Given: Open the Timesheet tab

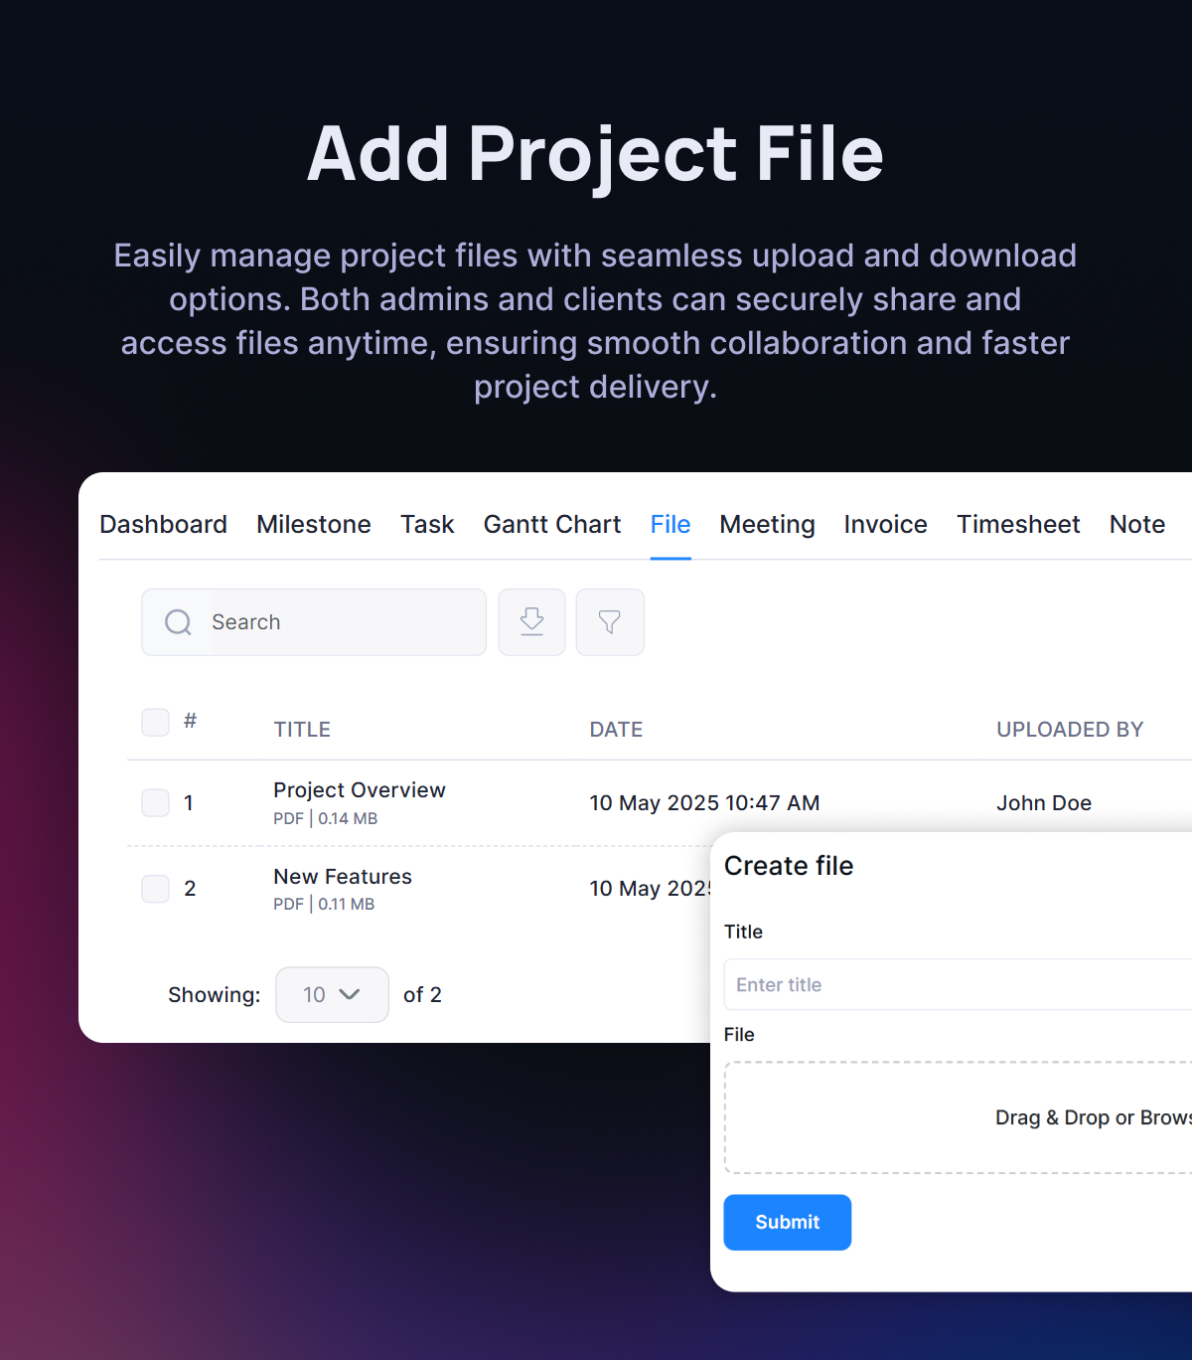Looking at the screenshot, I should 1018,525.
